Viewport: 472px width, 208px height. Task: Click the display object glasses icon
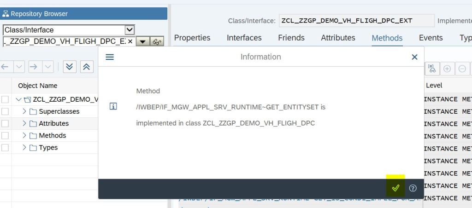[x=157, y=41]
